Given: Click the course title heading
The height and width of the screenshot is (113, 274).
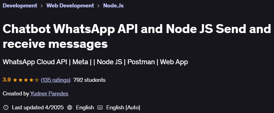Looking at the screenshot, I should pos(137,37).
